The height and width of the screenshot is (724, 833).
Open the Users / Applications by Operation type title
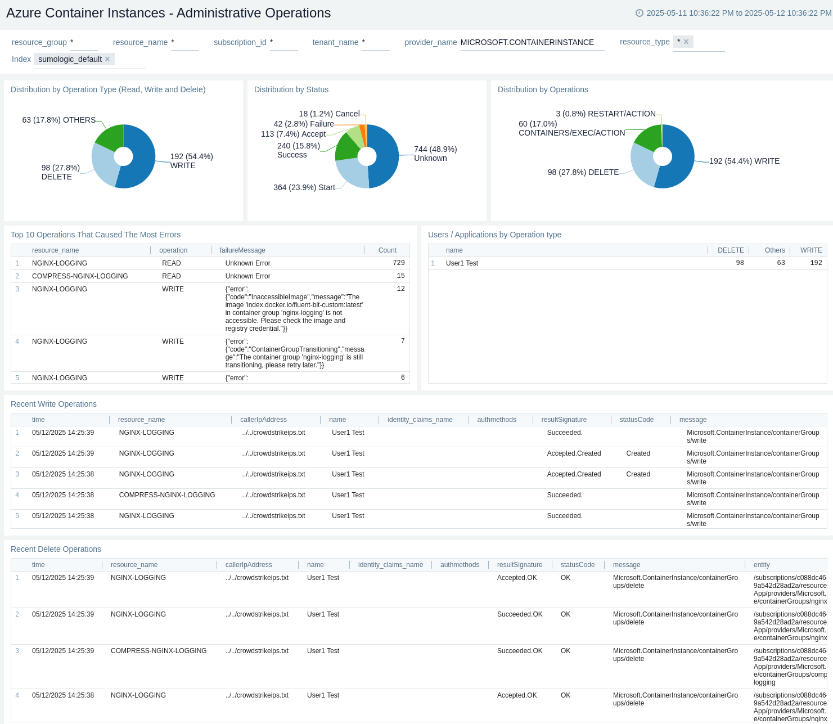(x=494, y=235)
